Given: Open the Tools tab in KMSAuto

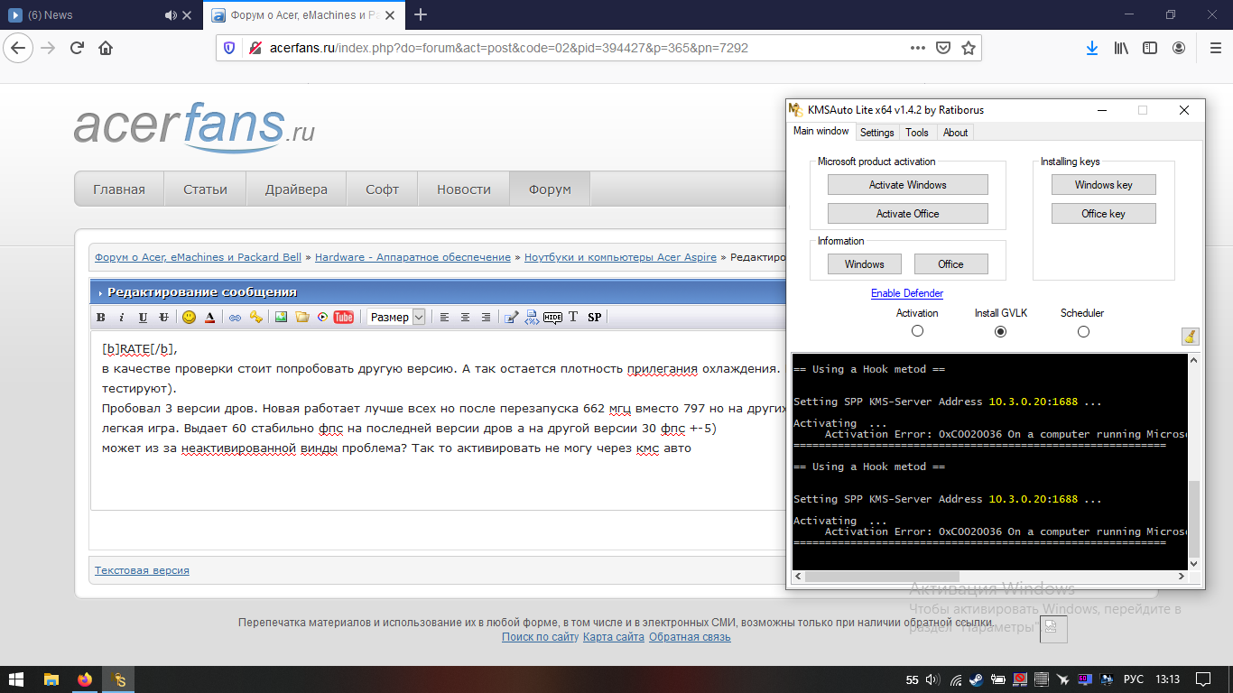Looking at the screenshot, I should [917, 133].
